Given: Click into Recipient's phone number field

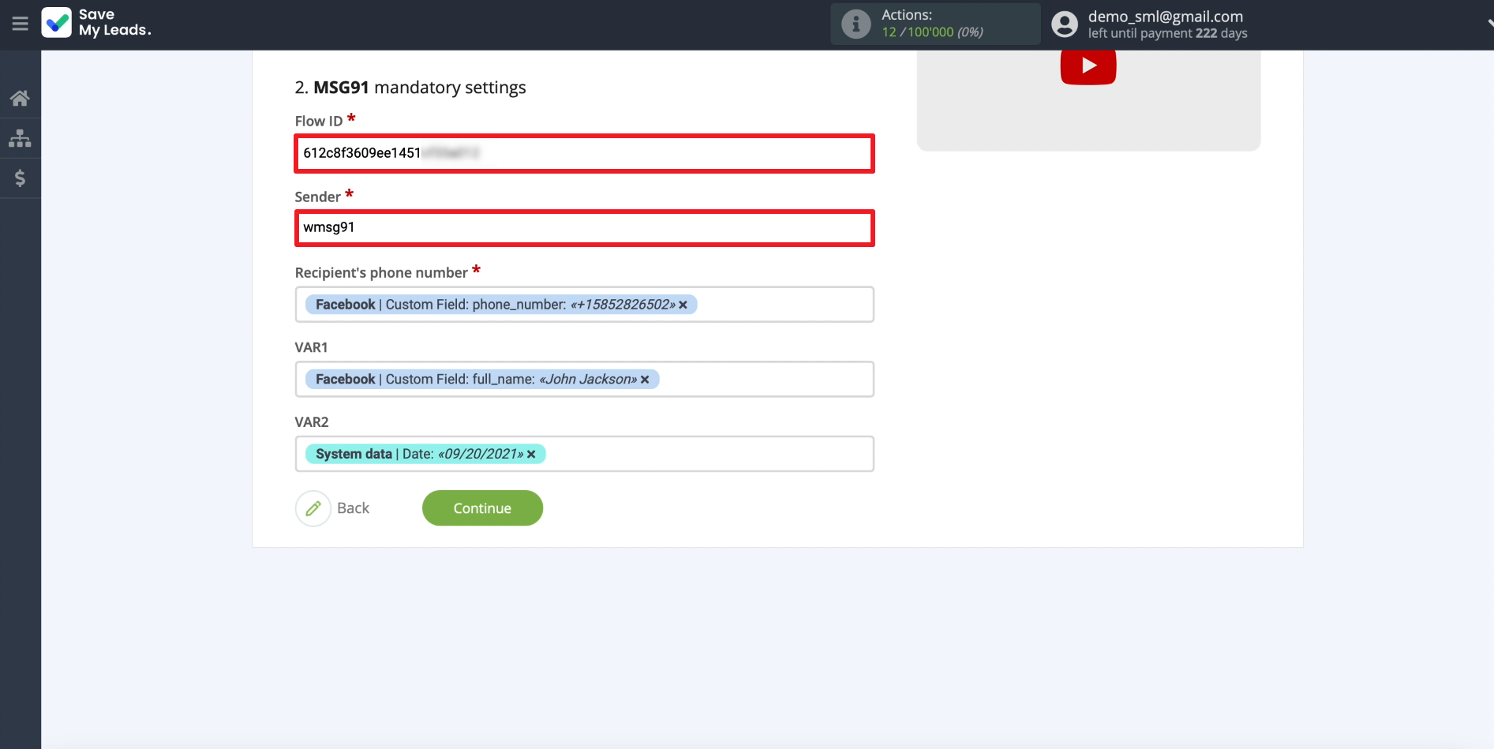Looking at the screenshot, I should [585, 305].
